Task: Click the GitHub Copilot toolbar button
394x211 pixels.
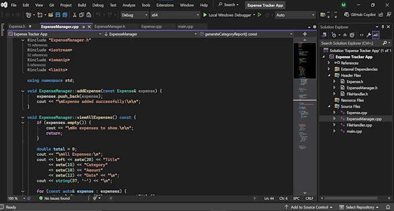Action: click(x=360, y=15)
